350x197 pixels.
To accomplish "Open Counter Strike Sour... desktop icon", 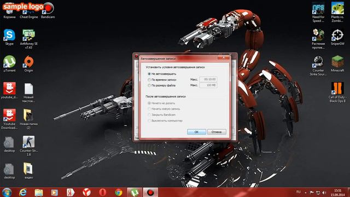I will [x=318, y=66].
